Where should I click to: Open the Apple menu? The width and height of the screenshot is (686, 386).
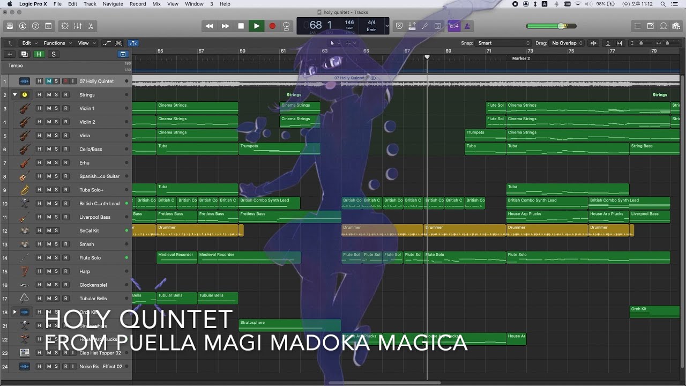(9, 4)
